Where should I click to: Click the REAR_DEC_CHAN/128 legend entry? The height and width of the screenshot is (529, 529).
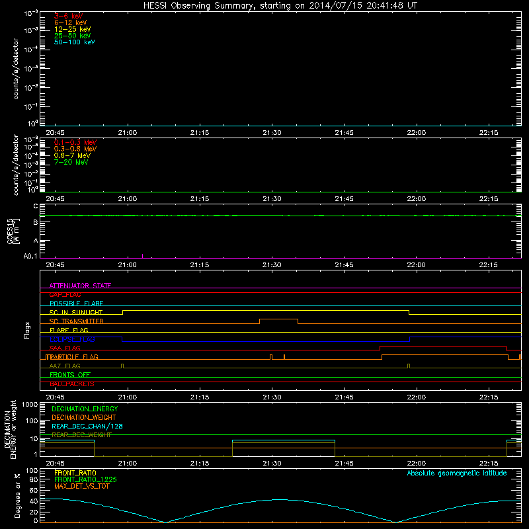[x=87, y=426]
